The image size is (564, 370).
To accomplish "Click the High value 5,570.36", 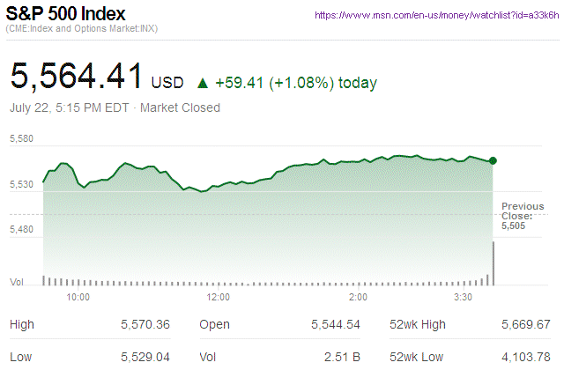I will pos(145,325).
